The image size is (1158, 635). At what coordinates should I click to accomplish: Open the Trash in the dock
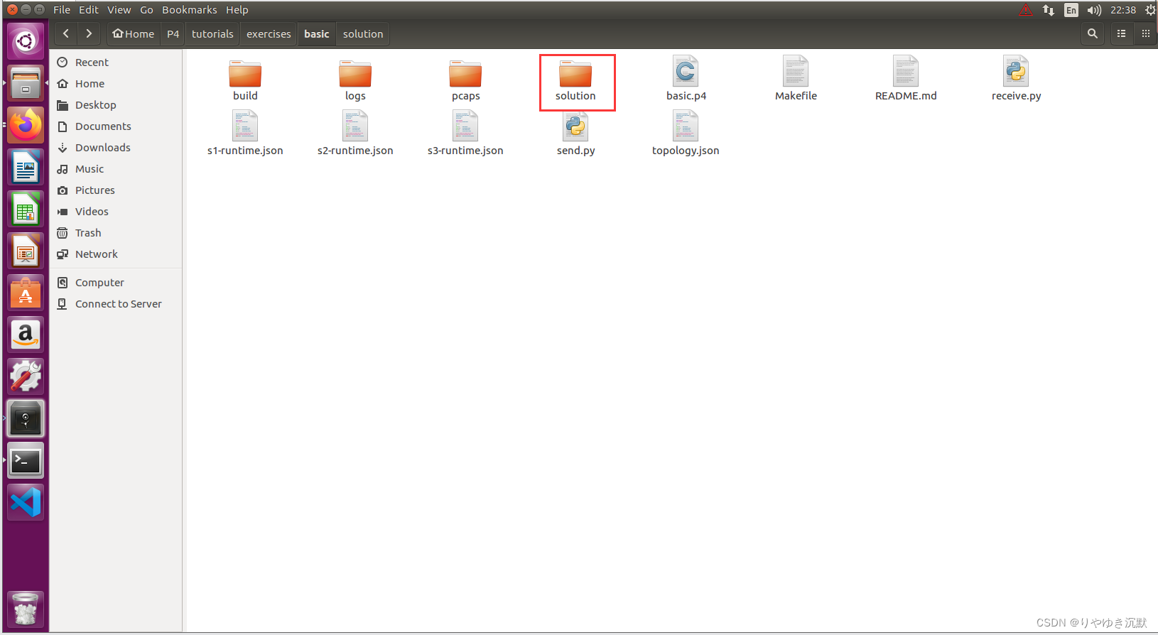pyautogui.click(x=26, y=609)
